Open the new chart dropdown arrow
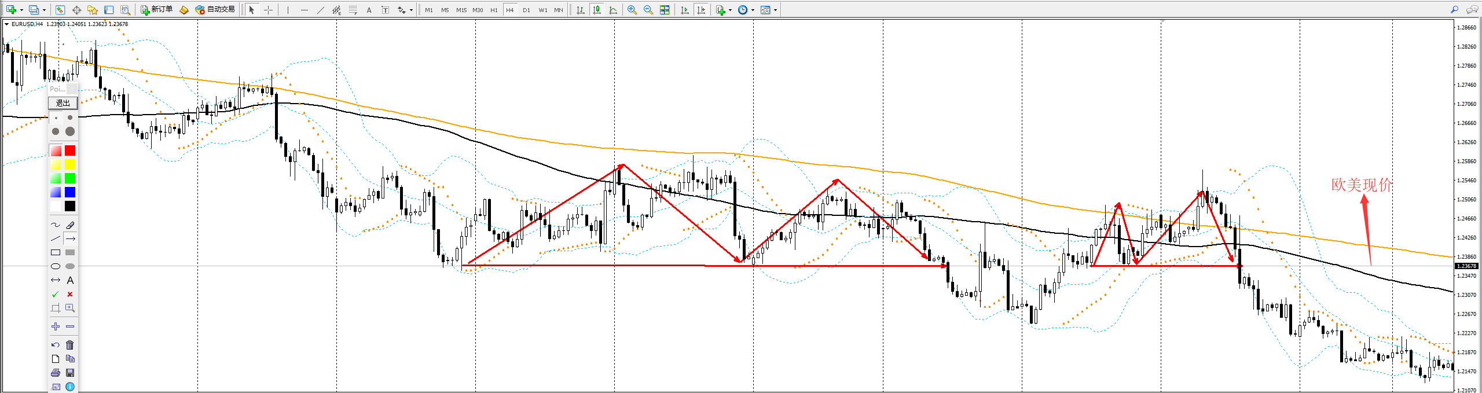The height and width of the screenshot is (393, 1482). [22, 10]
